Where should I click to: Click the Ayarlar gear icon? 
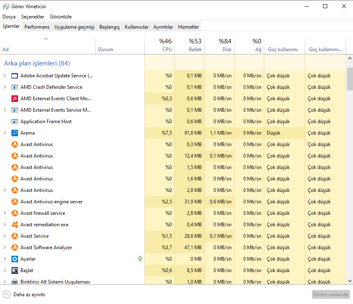coord(15,259)
